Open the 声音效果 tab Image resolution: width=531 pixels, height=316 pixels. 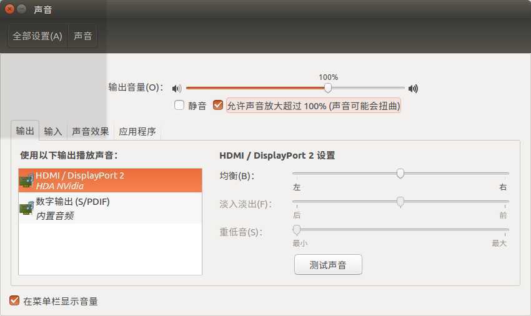point(91,131)
